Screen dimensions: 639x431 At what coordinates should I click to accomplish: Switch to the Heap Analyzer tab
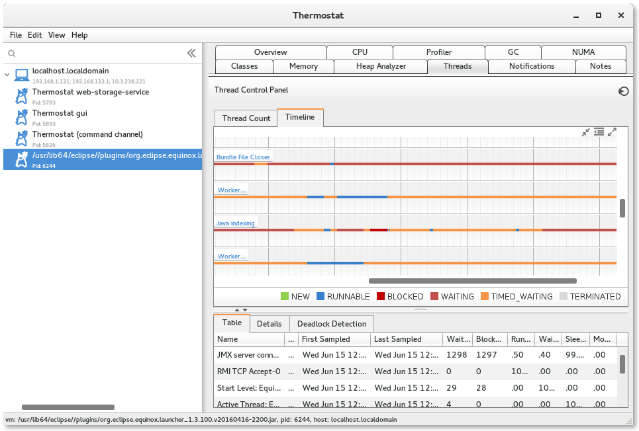pos(381,66)
